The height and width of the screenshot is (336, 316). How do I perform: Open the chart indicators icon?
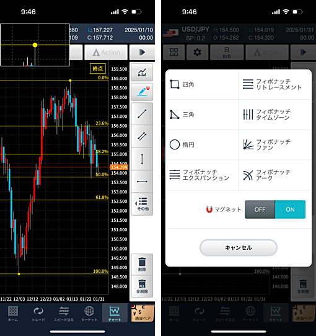142,72
